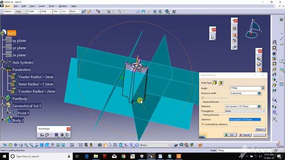285x160 pixels.
Task: Open the File menu
Action: [16, 6]
